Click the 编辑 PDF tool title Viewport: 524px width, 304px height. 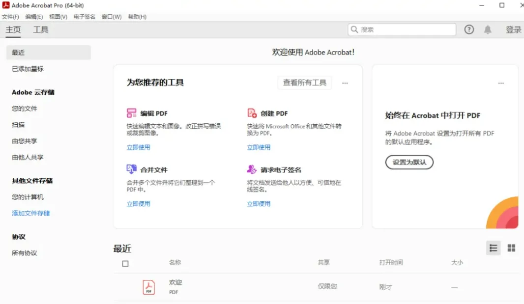pyautogui.click(x=154, y=113)
